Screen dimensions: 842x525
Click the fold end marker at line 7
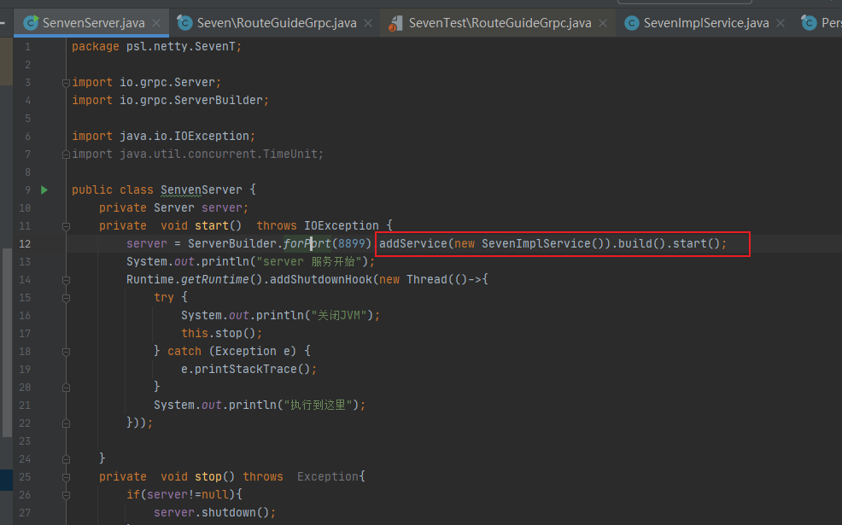click(66, 155)
